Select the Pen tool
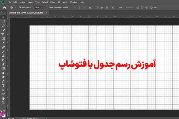The image size is (179, 119). [3, 81]
